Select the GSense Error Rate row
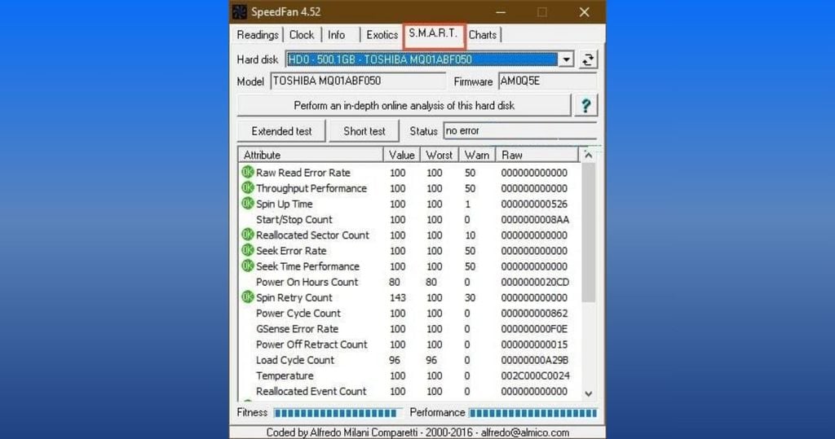Screen dimensions: 835x439 coord(409,328)
